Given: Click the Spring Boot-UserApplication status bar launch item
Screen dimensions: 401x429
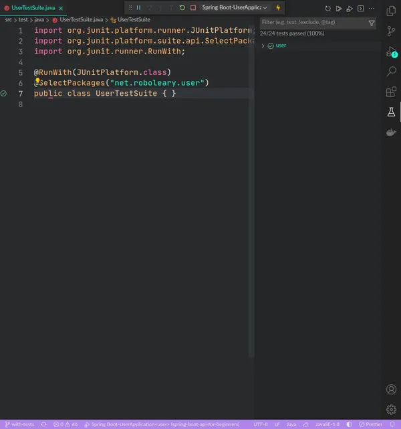Looking at the screenshot, I should click(x=162, y=424).
